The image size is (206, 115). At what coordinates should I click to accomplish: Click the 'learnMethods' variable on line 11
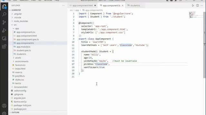pyautogui.click(x=89, y=45)
